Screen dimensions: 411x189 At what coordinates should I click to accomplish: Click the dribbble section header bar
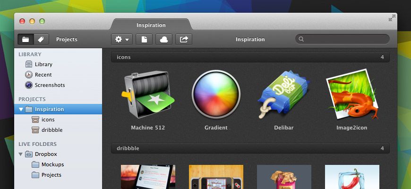click(250, 148)
